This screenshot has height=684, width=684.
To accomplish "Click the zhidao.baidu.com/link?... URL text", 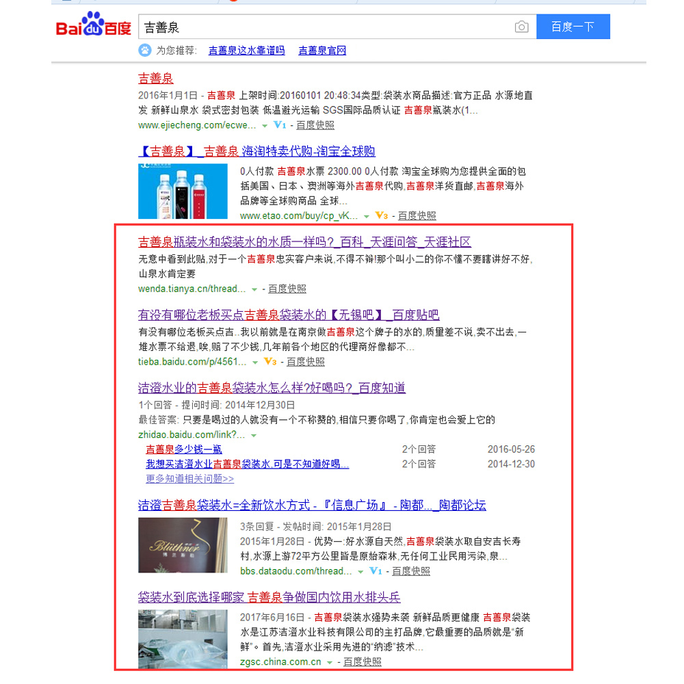I will pyautogui.click(x=192, y=434).
